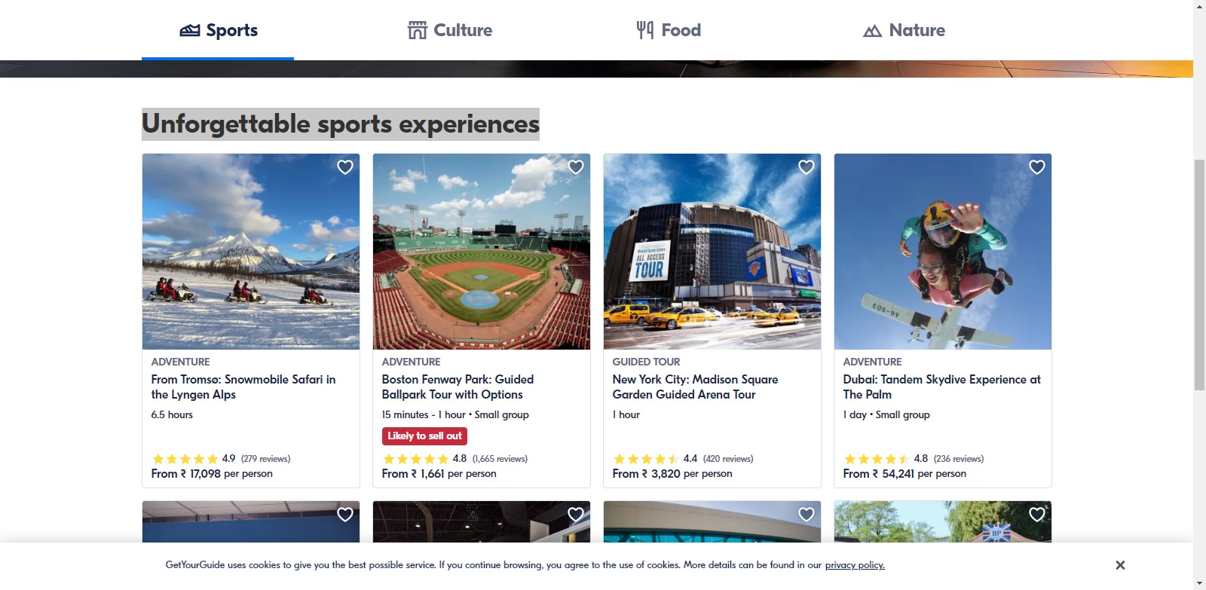The height and width of the screenshot is (590, 1206).
Task: Open the Madison Square Garden arena photo
Action: (x=712, y=252)
